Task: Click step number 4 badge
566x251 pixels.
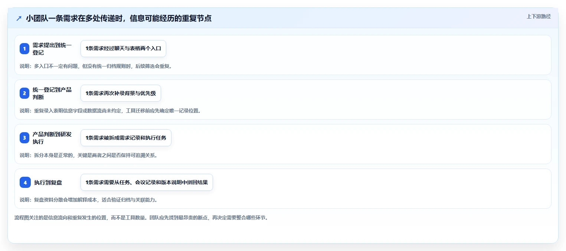Action: [x=25, y=182]
